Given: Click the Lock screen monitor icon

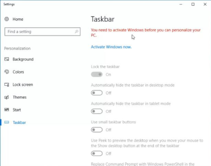Looking at the screenshot, I should (x=7, y=84).
